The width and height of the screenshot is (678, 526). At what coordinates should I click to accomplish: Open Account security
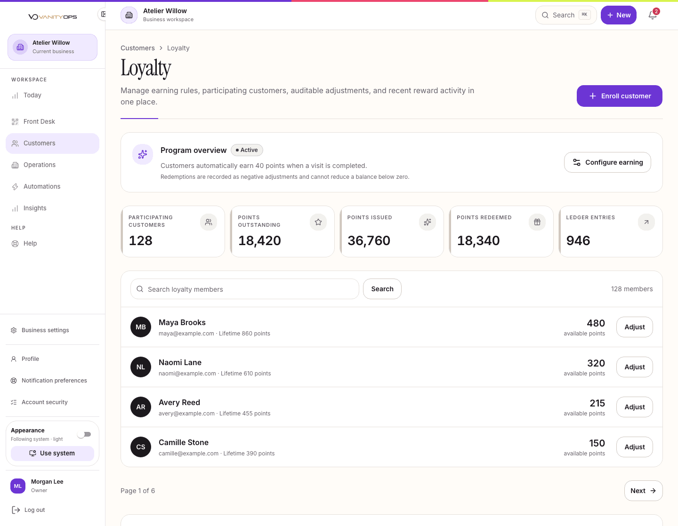click(x=52, y=402)
